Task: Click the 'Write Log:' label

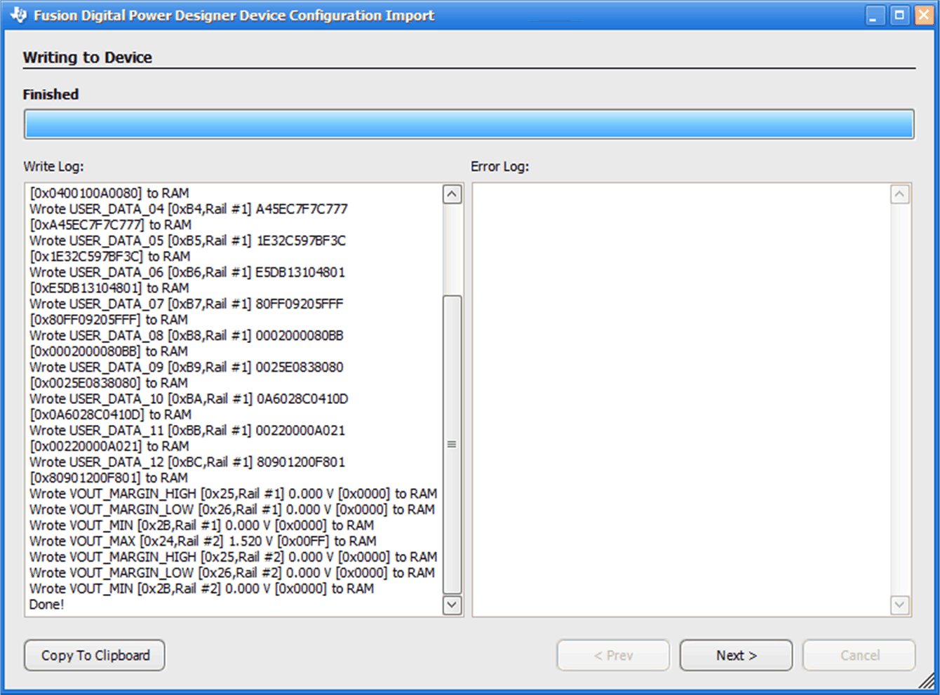Action: click(53, 166)
